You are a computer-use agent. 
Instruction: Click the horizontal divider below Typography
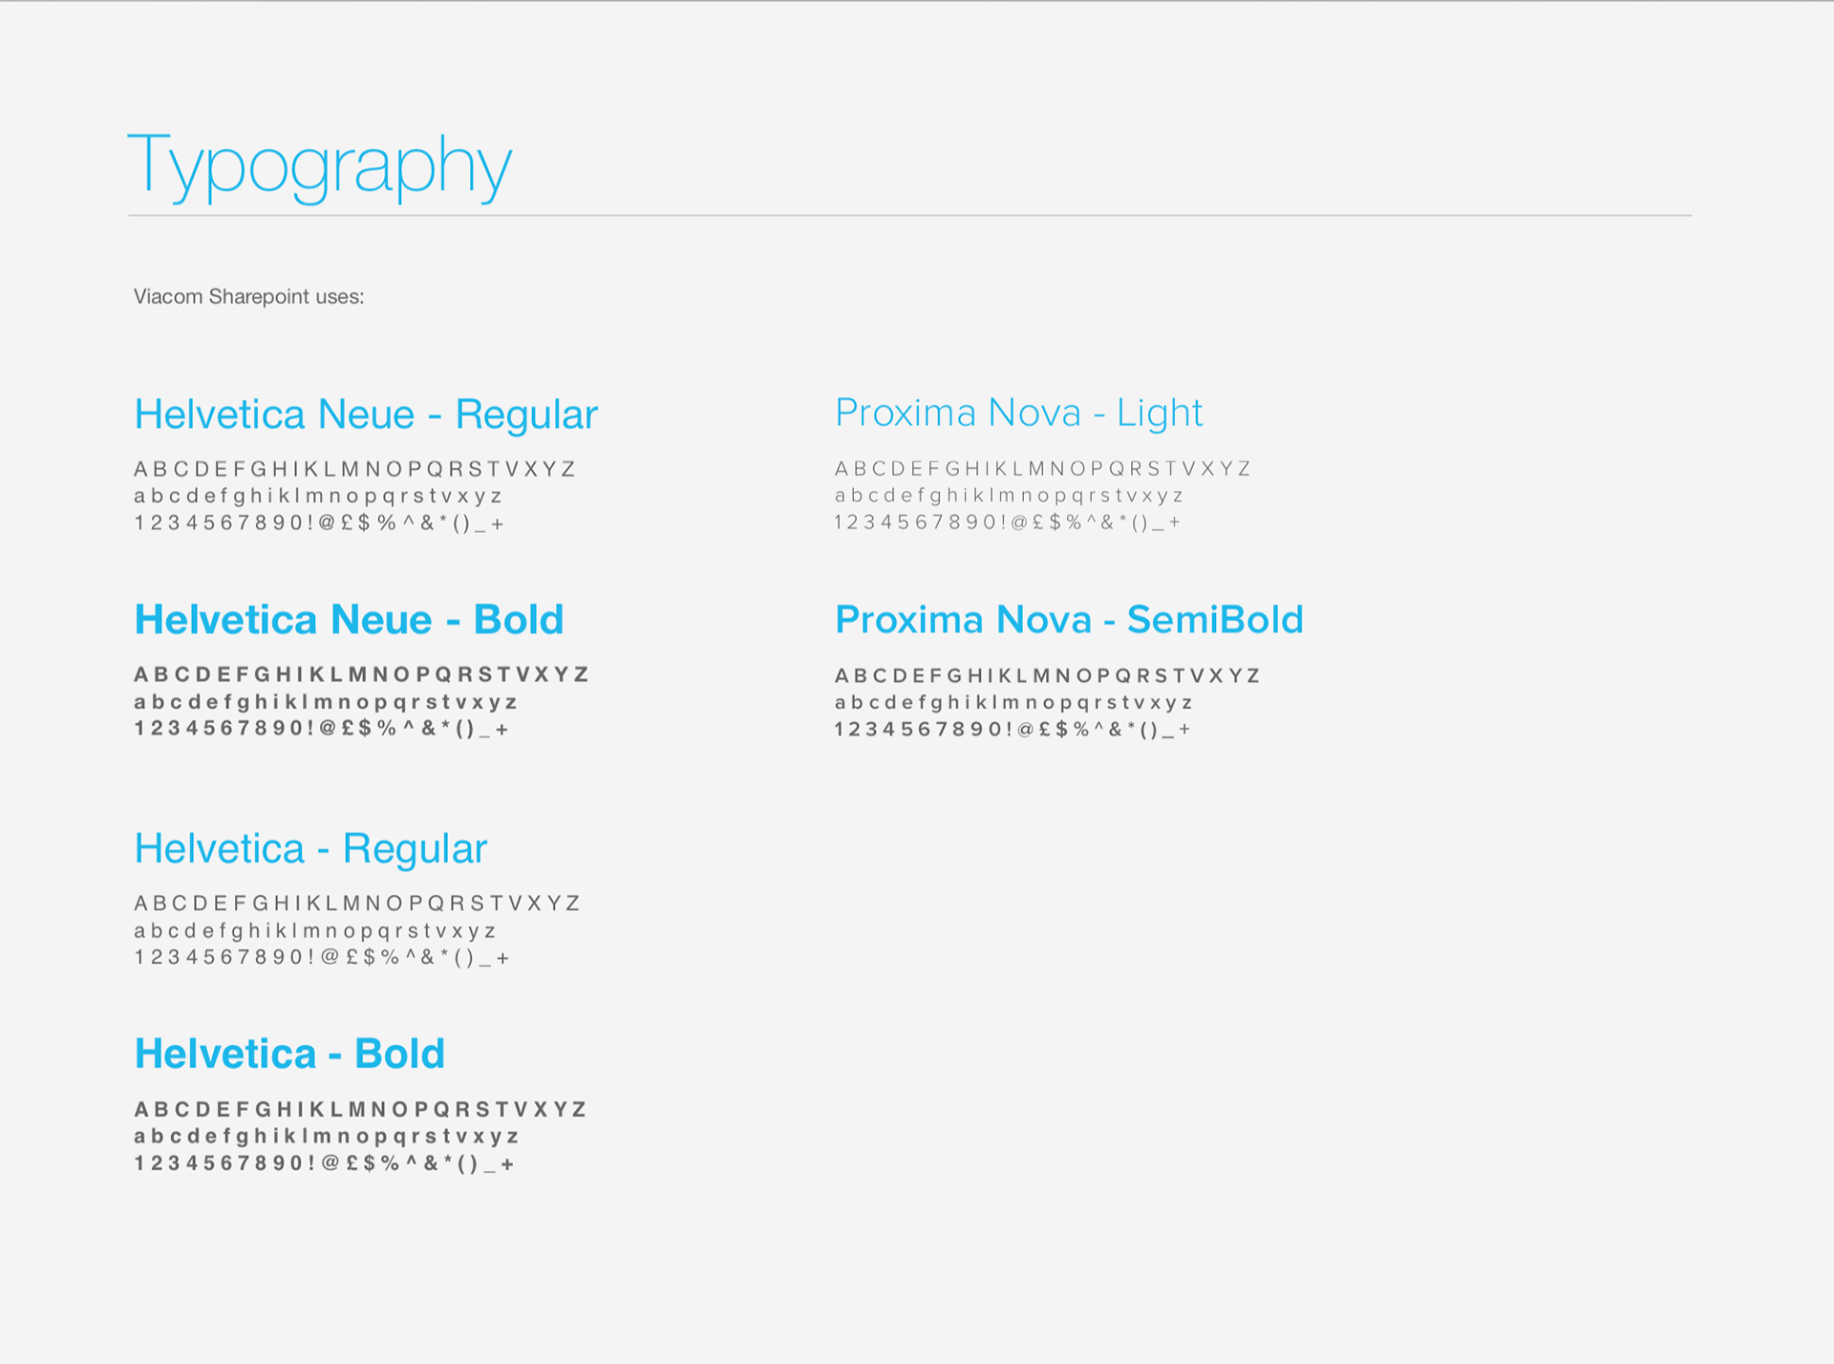(x=909, y=216)
